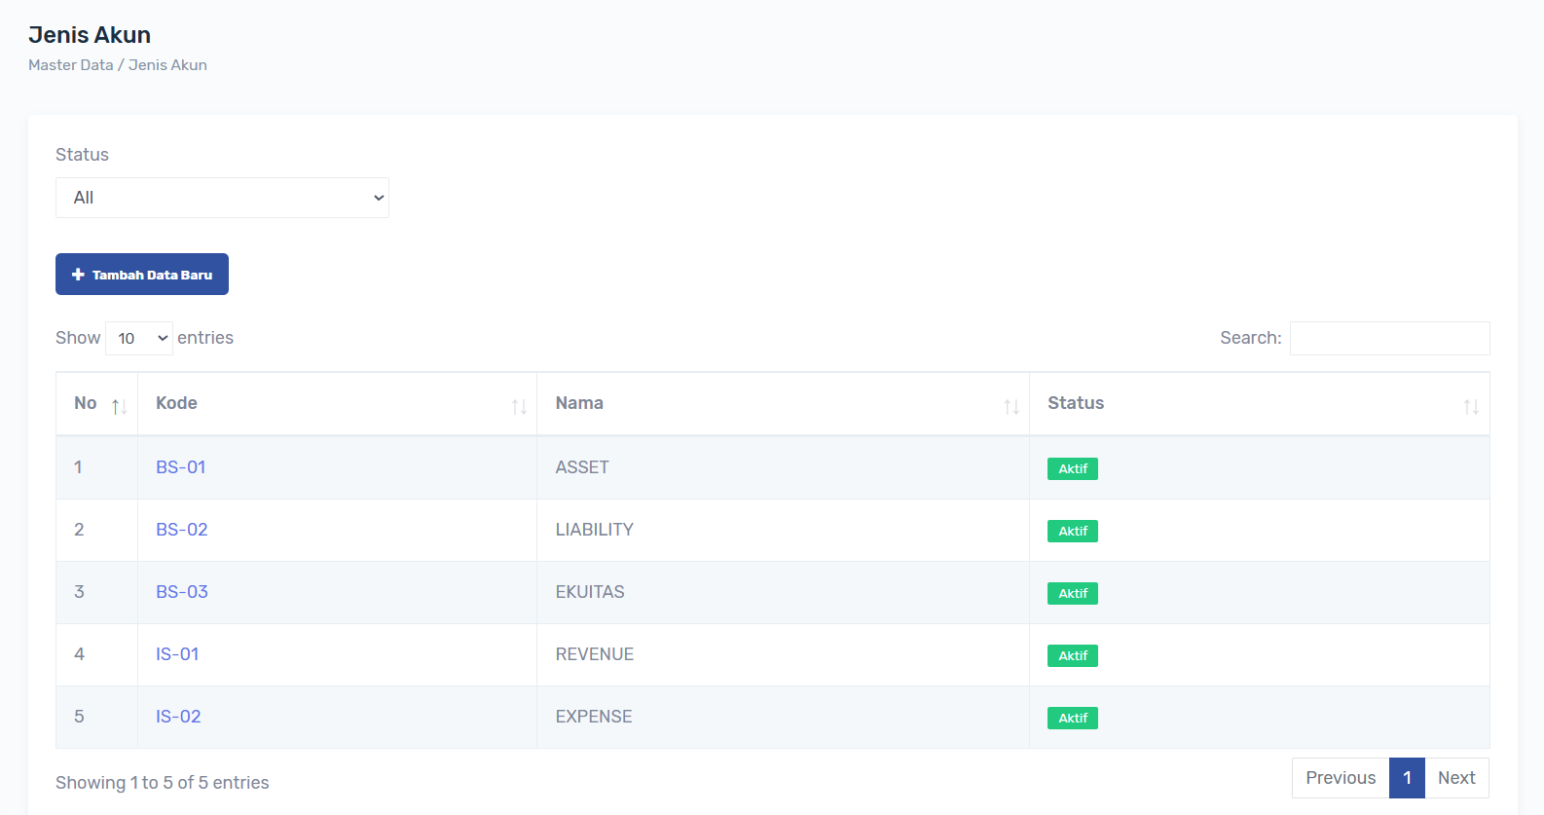This screenshot has height=815, width=1544.
Task: Click the IS-02 expense code link
Action: 178,717
